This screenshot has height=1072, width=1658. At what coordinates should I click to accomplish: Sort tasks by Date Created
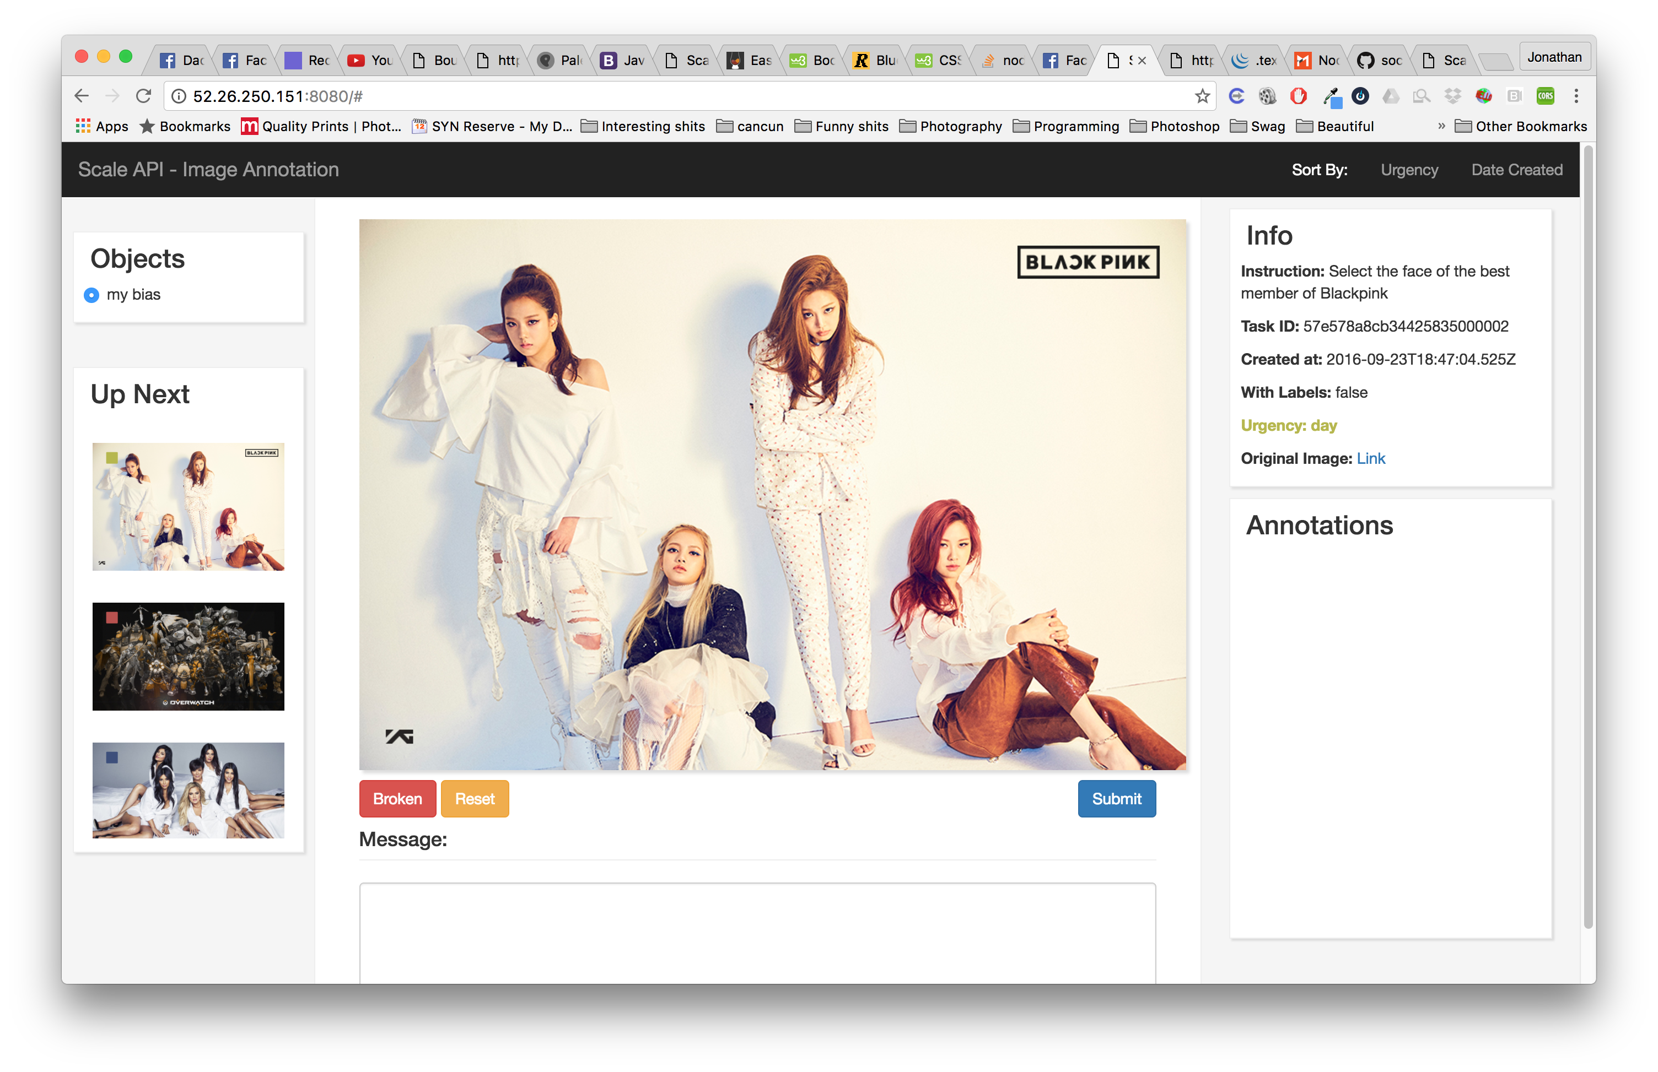(1516, 170)
